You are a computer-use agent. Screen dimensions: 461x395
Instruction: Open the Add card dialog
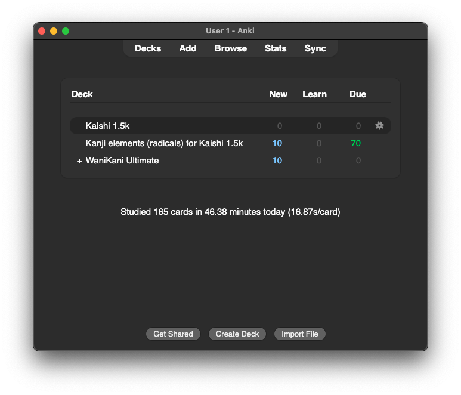pyautogui.click(x=188, y=48)
